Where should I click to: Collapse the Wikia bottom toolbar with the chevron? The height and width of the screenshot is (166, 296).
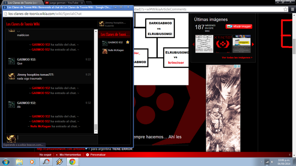[290, 155]
